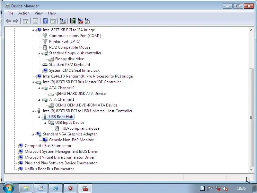Click Scan for hardware changes toolbar icon

pos(63,21)
